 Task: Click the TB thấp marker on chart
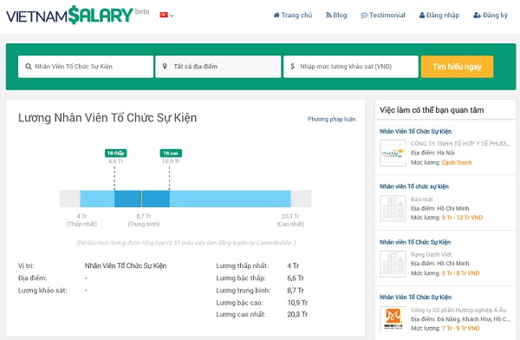pyautogui.click(x=115, y=153)
